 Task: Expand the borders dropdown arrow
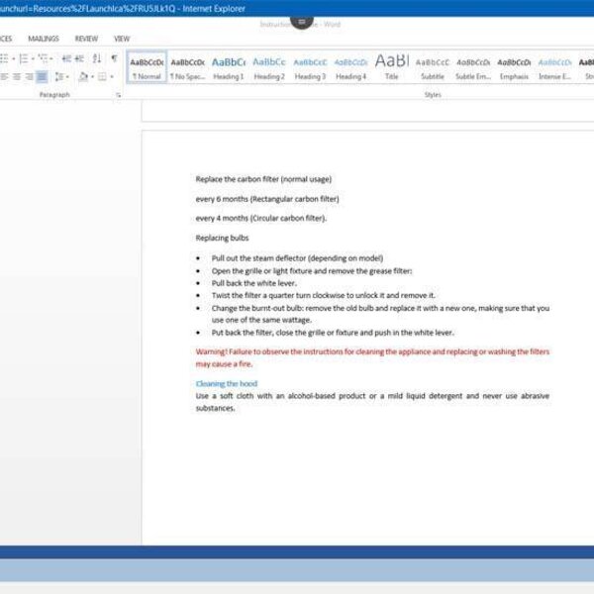point(111,77)
